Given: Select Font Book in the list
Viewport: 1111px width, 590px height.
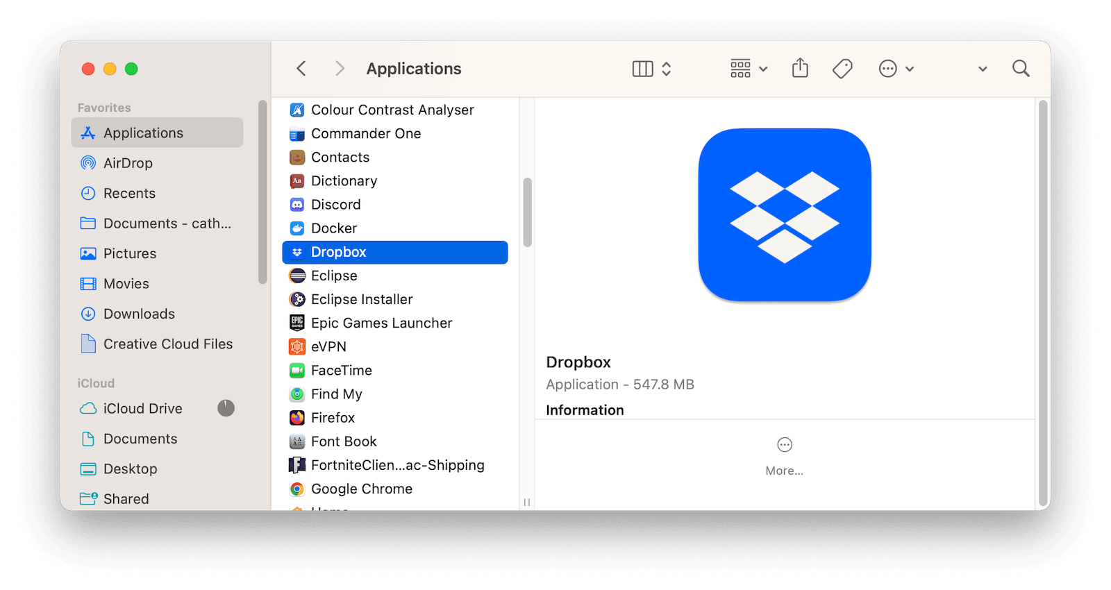Looking at the screenshot, I should point(395,441).
